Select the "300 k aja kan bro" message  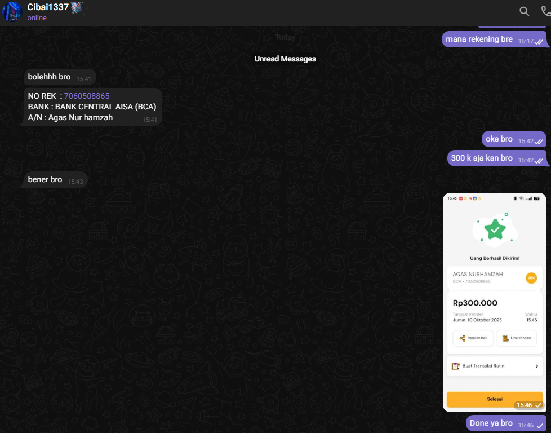click(482, 158)
